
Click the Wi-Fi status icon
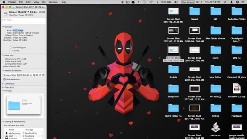pos(151,2)
